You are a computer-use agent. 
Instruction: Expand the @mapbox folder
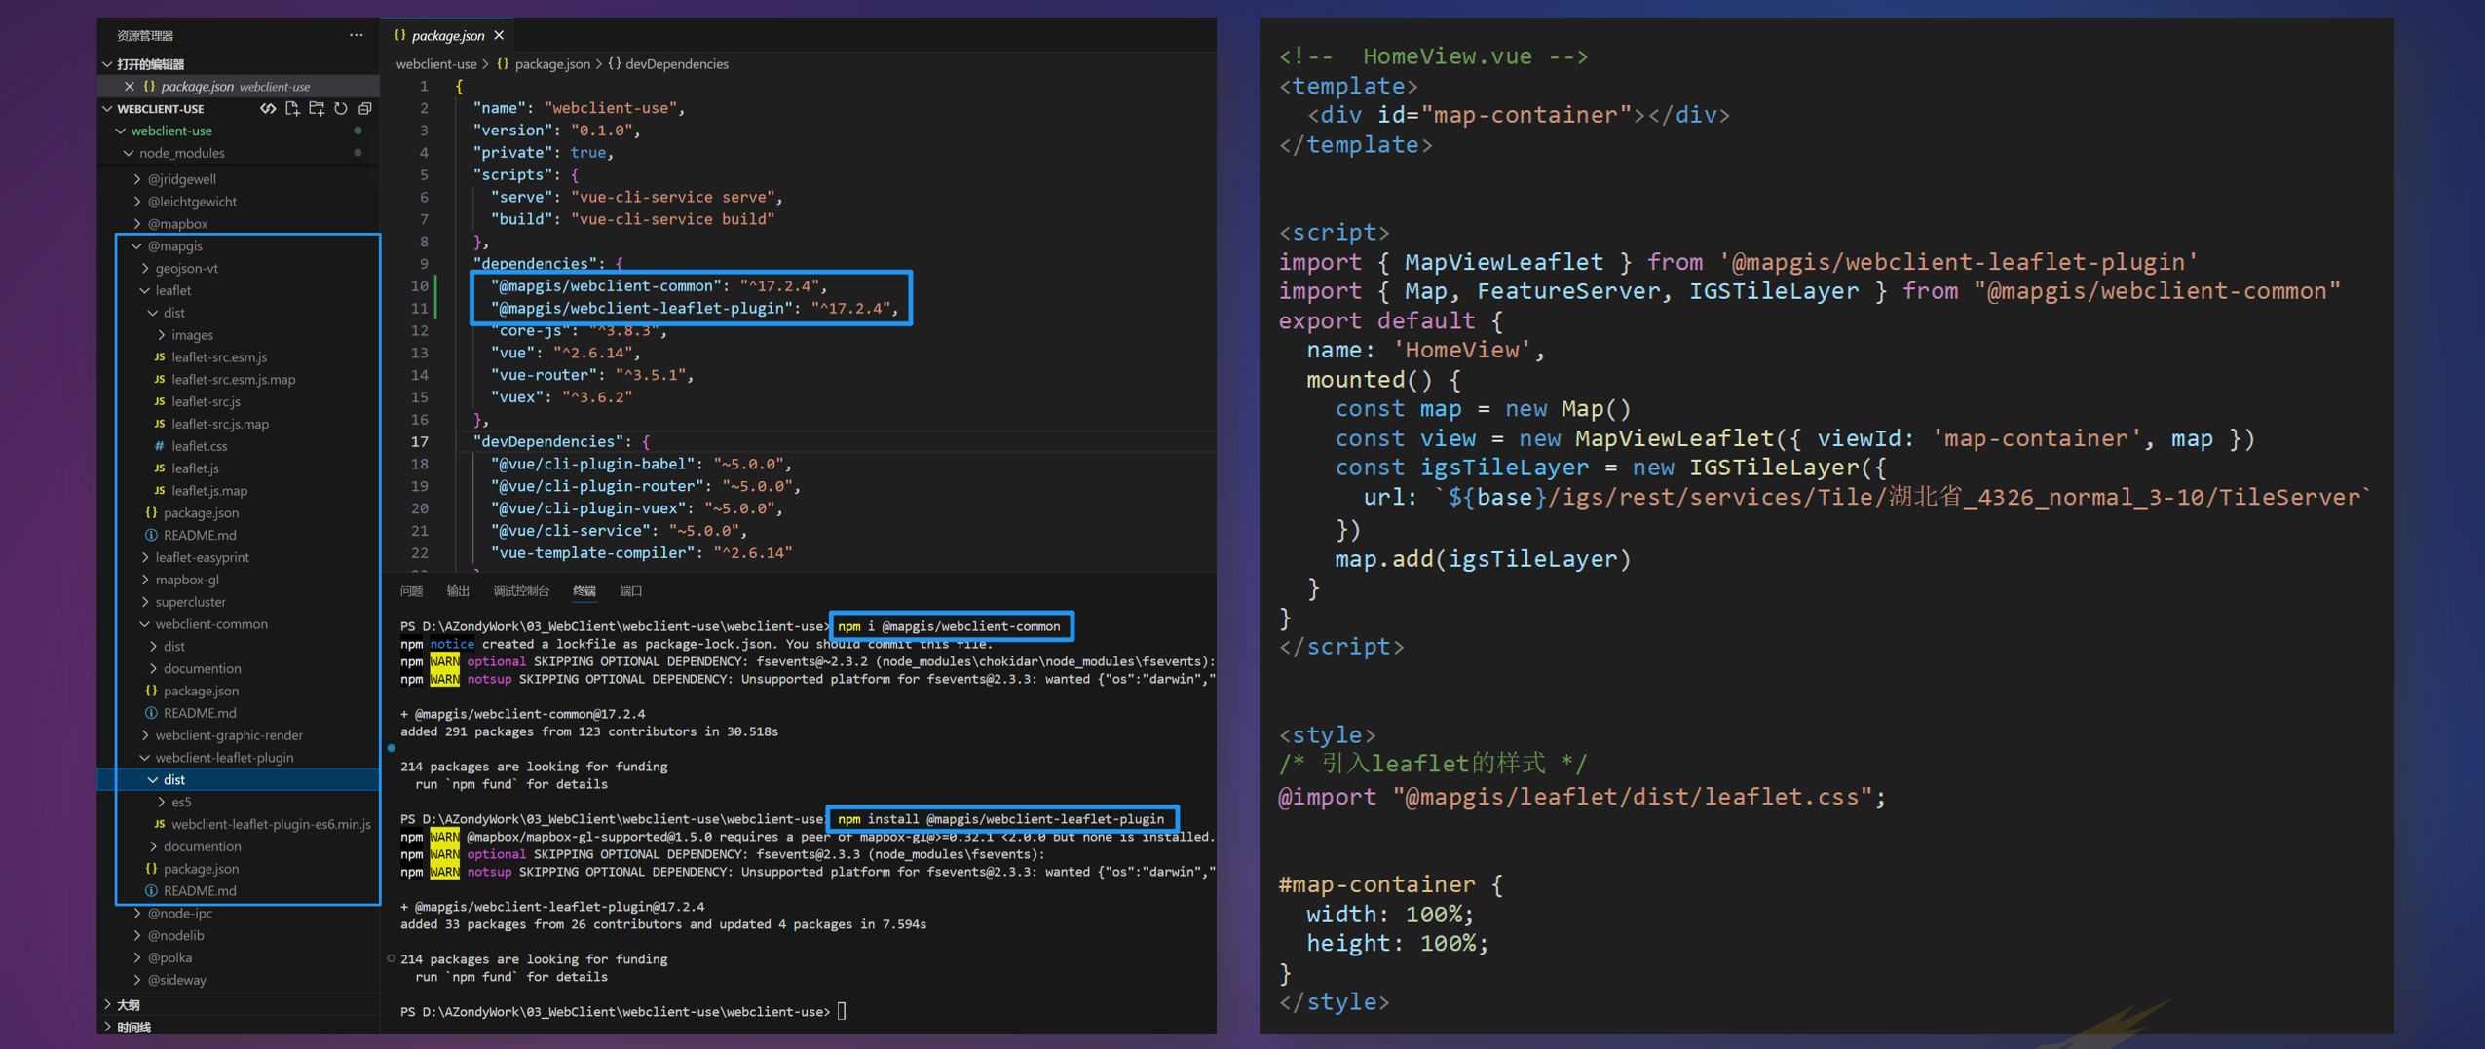click(x=137, y=224)
